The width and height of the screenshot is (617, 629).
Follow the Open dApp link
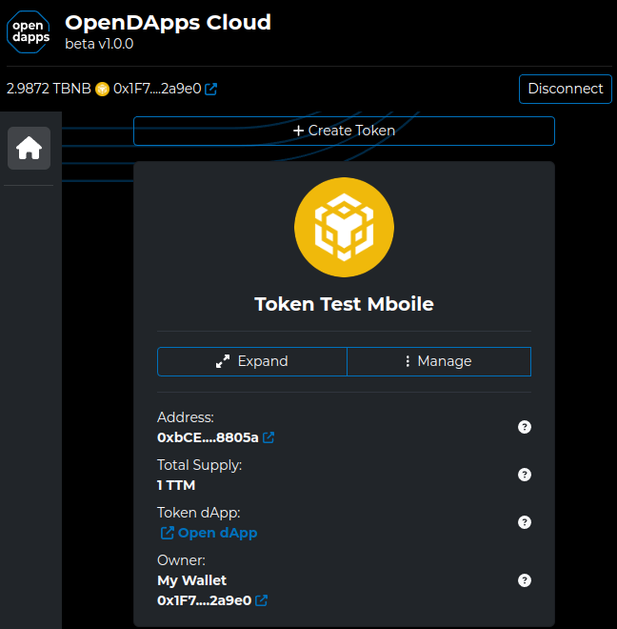209,533
